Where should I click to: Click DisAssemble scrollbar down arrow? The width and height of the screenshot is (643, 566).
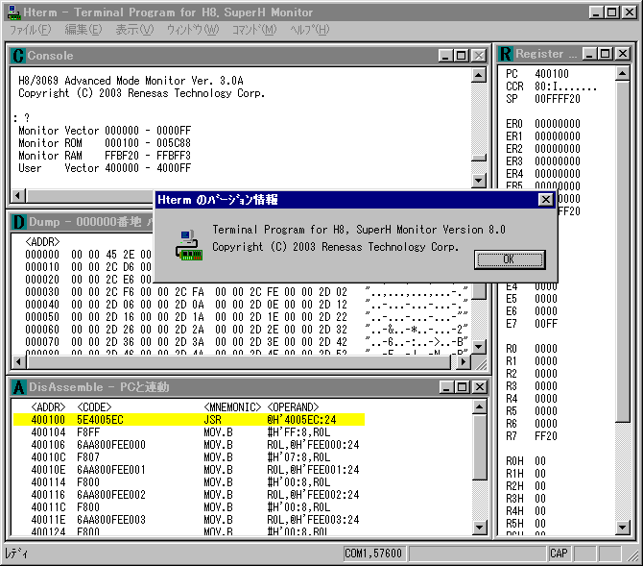click(480, 527)
